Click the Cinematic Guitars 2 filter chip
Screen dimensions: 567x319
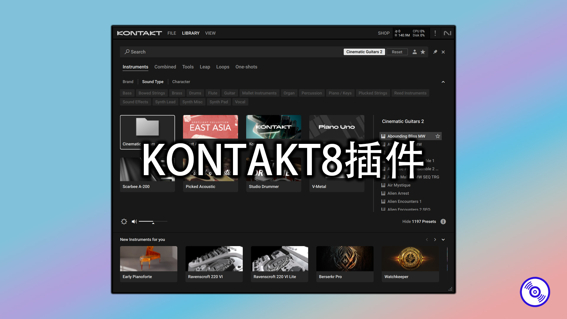coord(364,52)
